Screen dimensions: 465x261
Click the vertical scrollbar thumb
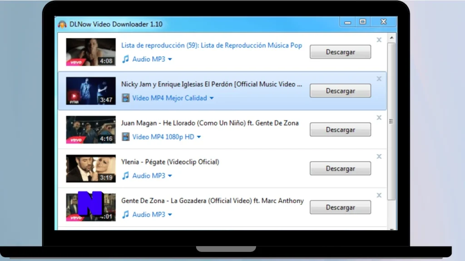point(391,121)
